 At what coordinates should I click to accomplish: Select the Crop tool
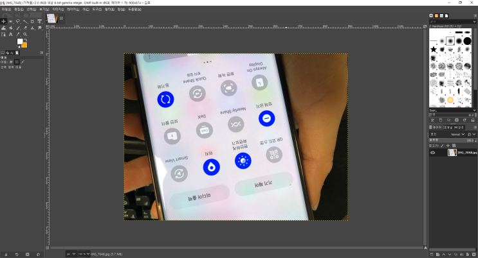coord(32,21)
